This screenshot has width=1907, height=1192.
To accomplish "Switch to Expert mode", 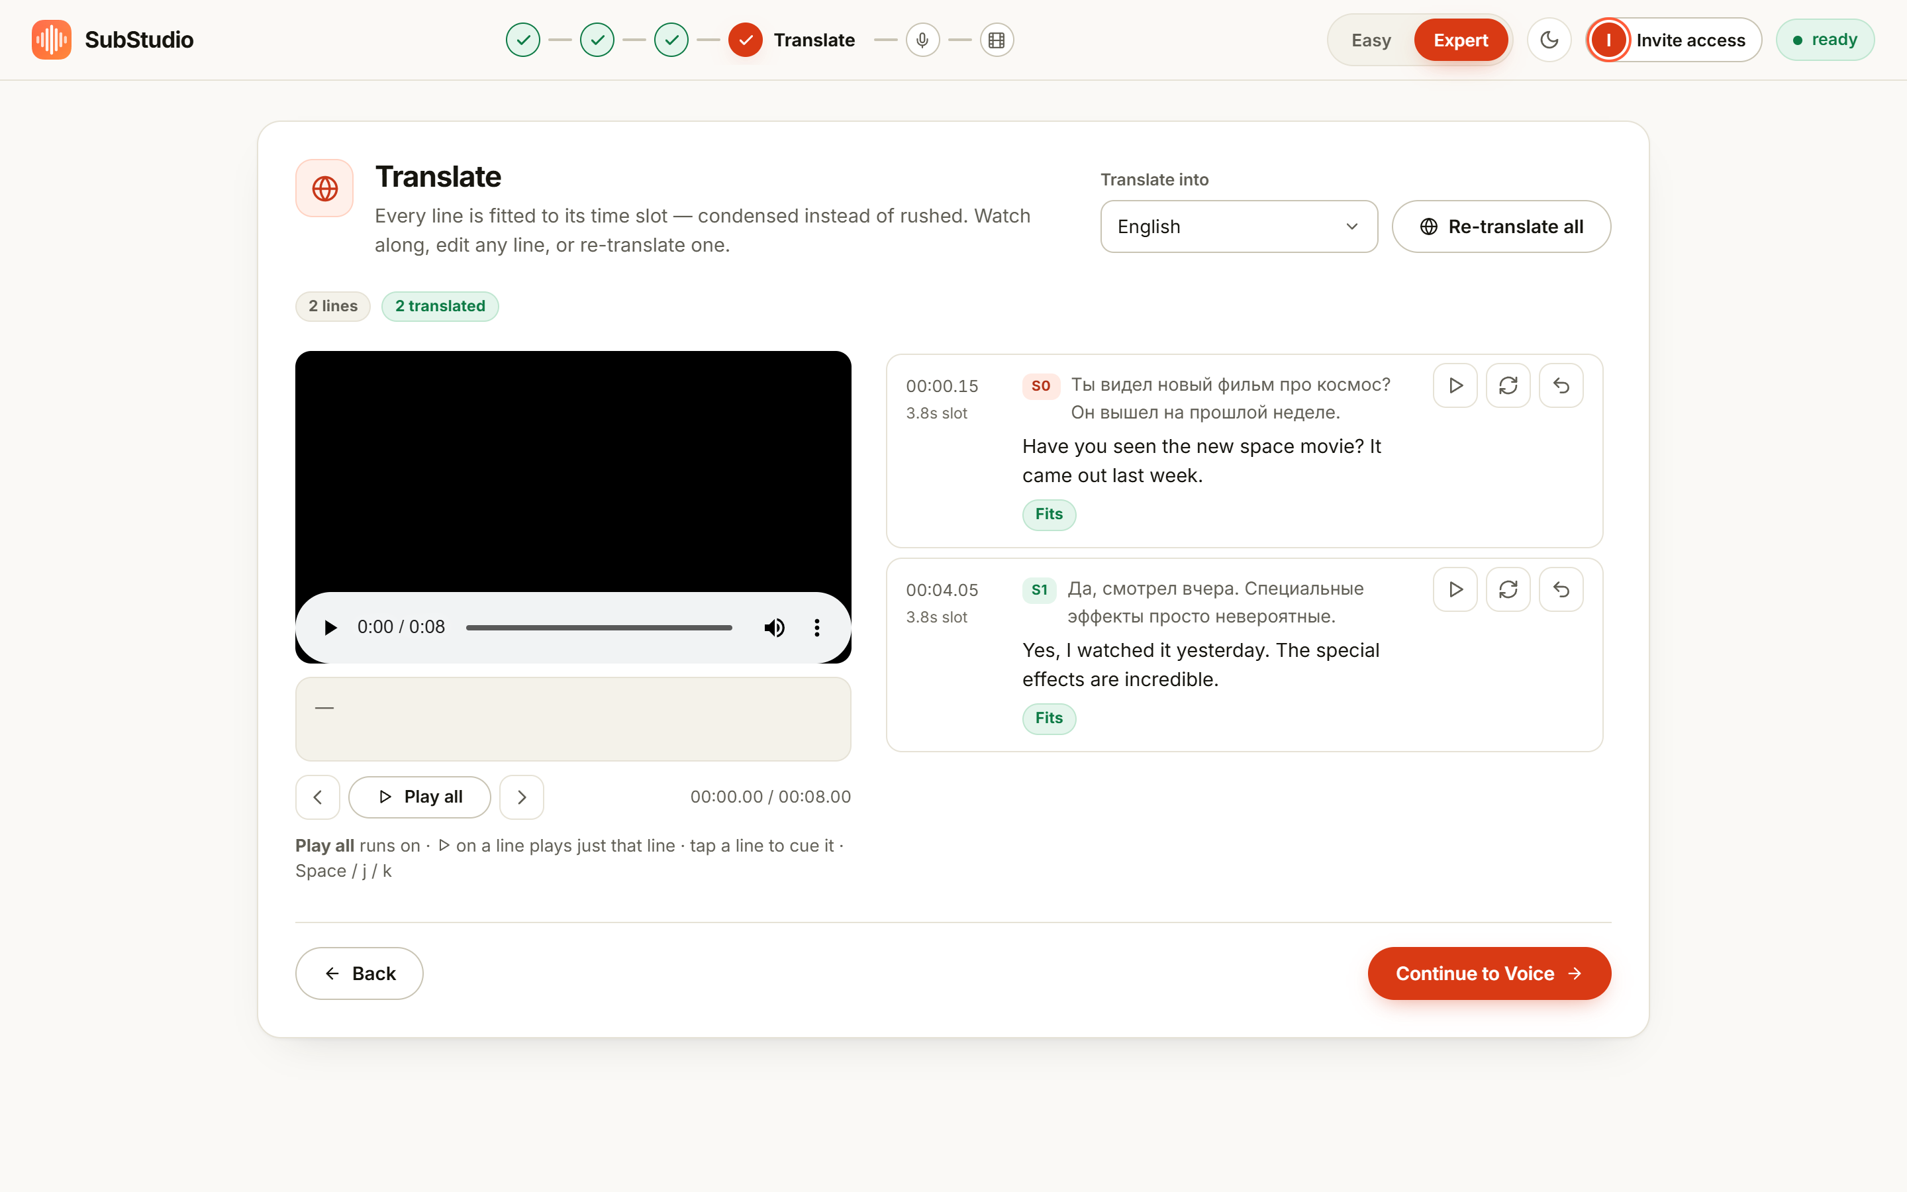I will [1461, 40].
